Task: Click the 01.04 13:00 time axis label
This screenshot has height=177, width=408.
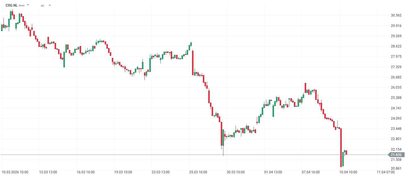Action: (x=273, y=172)
